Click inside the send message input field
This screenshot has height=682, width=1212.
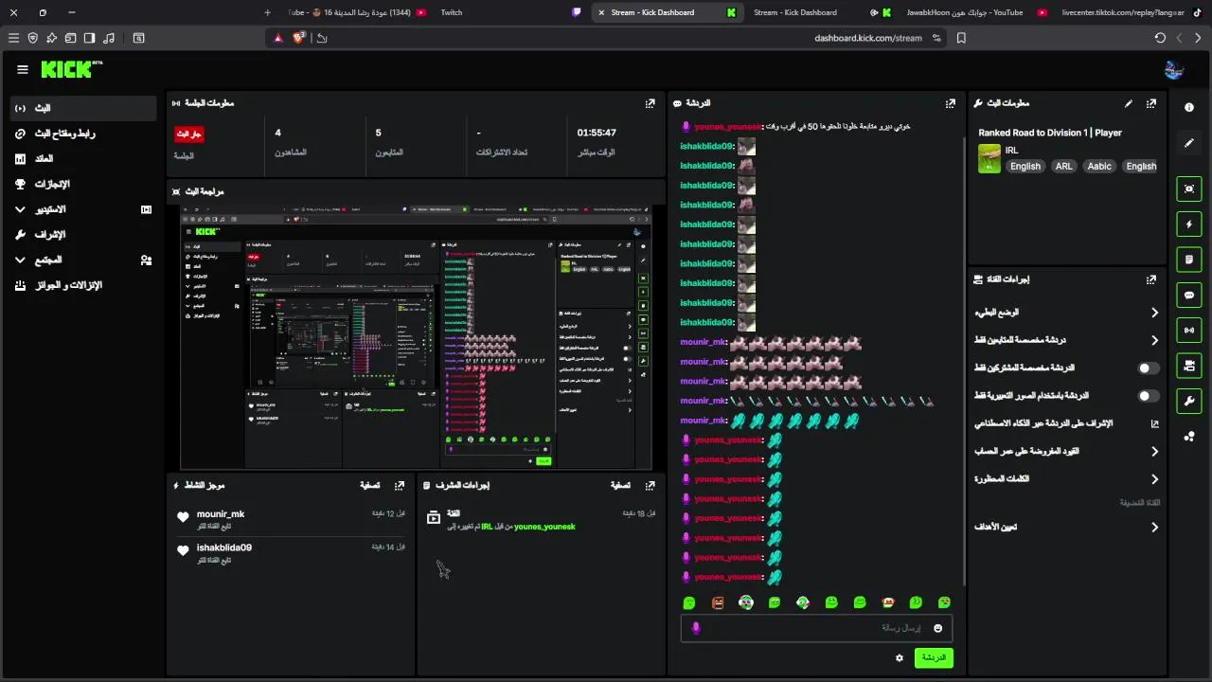(816, 628)
